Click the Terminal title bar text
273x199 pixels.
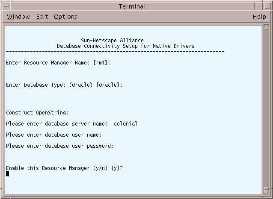(x=132, y=6)
